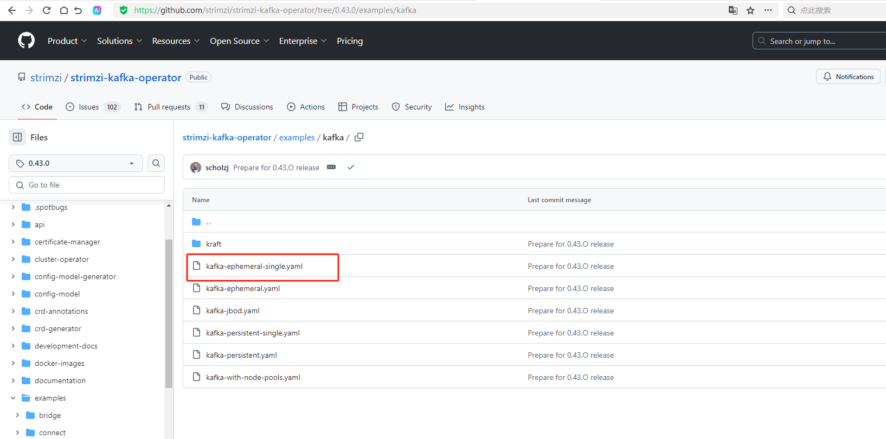The image size is (886, 439).
Task: Open Open Source menu dropdown
Action: [240, 41]
